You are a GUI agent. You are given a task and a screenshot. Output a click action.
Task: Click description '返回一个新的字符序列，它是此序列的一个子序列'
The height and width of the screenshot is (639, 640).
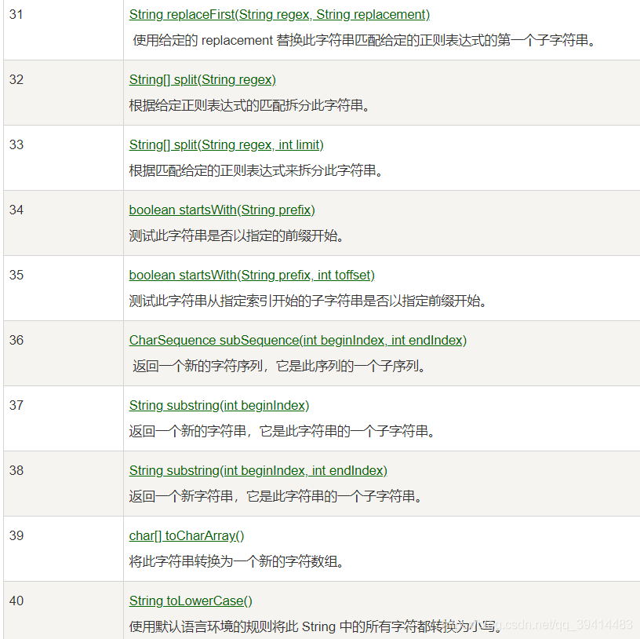pyautogui.click(x=279, y=366)
